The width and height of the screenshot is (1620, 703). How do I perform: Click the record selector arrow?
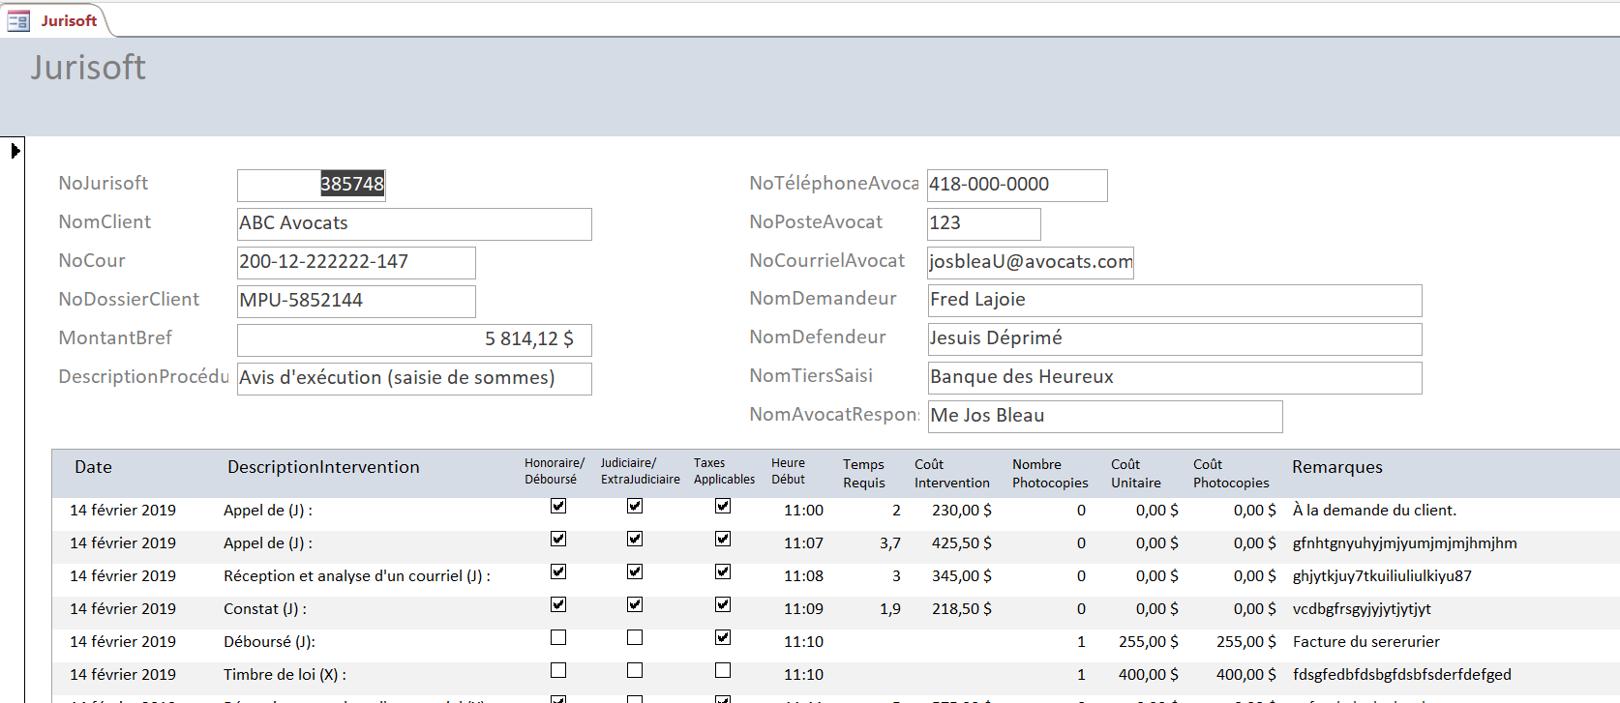pyautogui.click(x=15, y=151)
